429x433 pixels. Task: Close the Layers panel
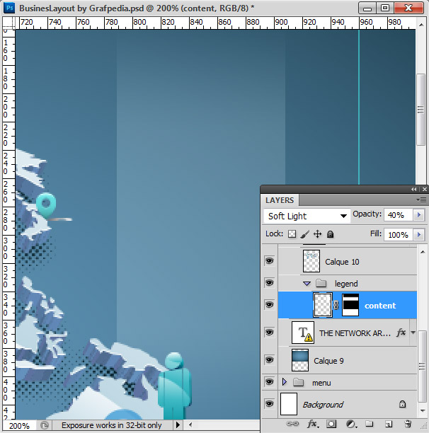424,189
